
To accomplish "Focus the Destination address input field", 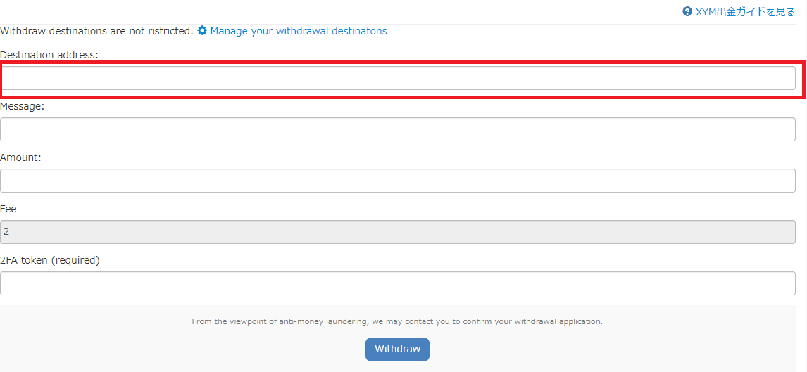I will tap(398, 78).
